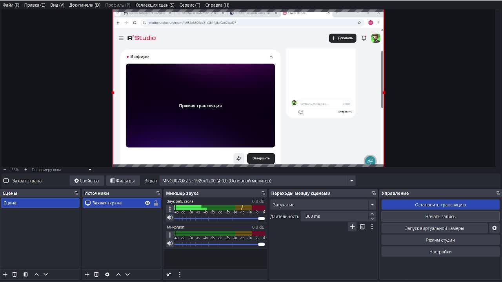Open the Коллекция сцен (S) menu

pos(155,5)
